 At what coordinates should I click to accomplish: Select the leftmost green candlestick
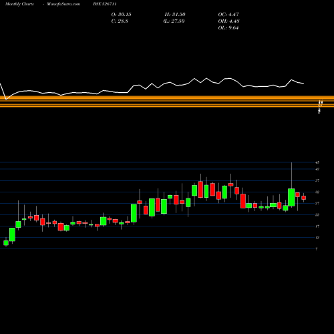point(6,242)
